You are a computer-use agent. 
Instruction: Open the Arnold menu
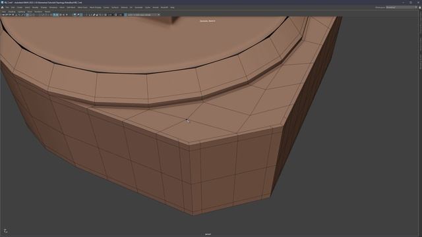pos(156,7)
